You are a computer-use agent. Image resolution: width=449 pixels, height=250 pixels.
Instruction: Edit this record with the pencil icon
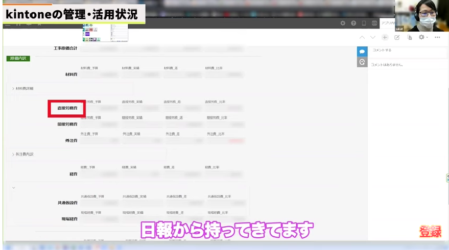click(397, 37)
